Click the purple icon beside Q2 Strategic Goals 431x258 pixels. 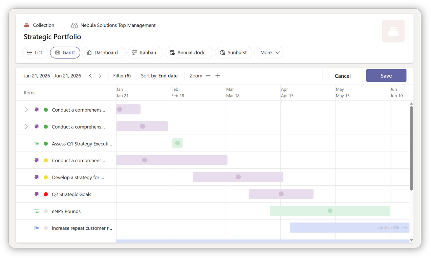[x=37, y=194]
